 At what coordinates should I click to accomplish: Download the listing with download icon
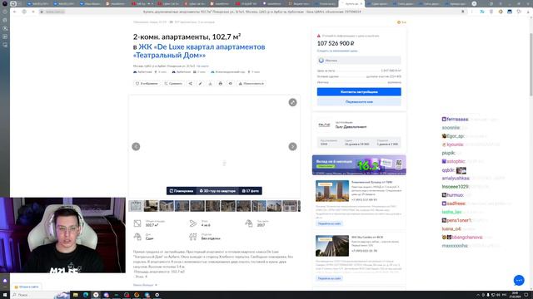[x=210, y=83]
